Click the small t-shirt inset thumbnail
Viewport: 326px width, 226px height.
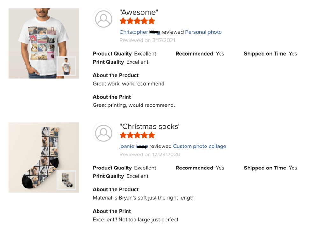pyautogui.click(x=66, y=66)
